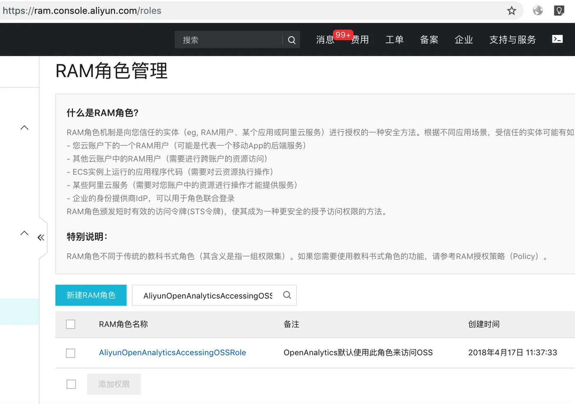Check the AliyunOpenAnalyticsAccessingOSSRole row checkbox

coord(71,353)
